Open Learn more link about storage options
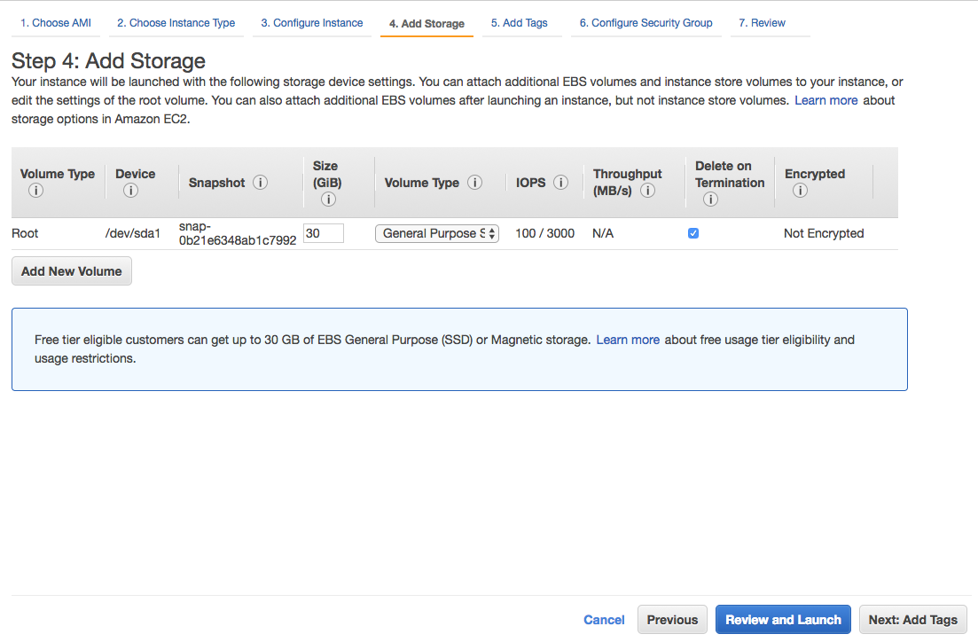 [825, 100]
